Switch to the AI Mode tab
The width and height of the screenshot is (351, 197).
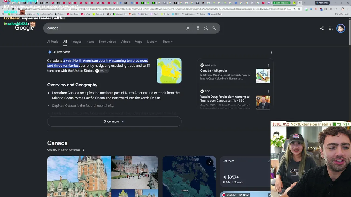click(53, 42)
